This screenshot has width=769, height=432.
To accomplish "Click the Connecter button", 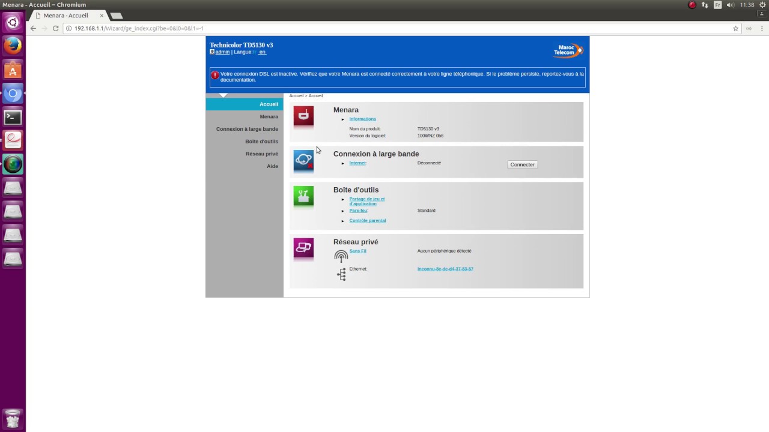I will pos(522,164).
